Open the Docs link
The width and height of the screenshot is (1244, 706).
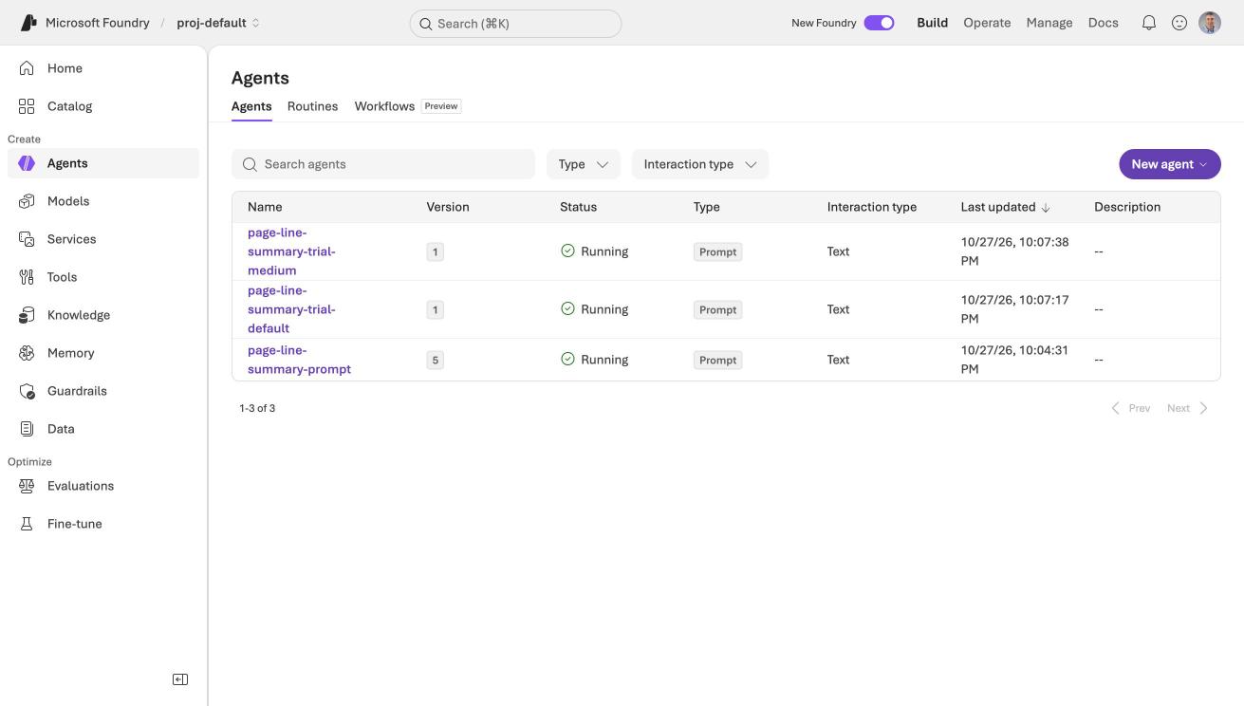(x=1104, y=23)
